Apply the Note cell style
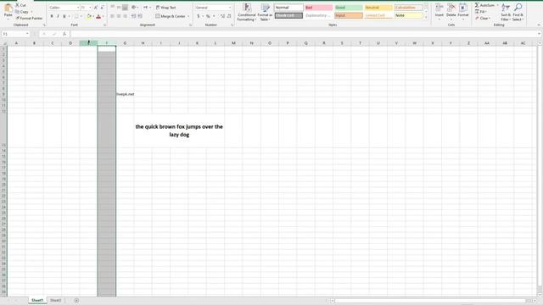The height and width of the screenshot is (305, 543). (408, 15)
